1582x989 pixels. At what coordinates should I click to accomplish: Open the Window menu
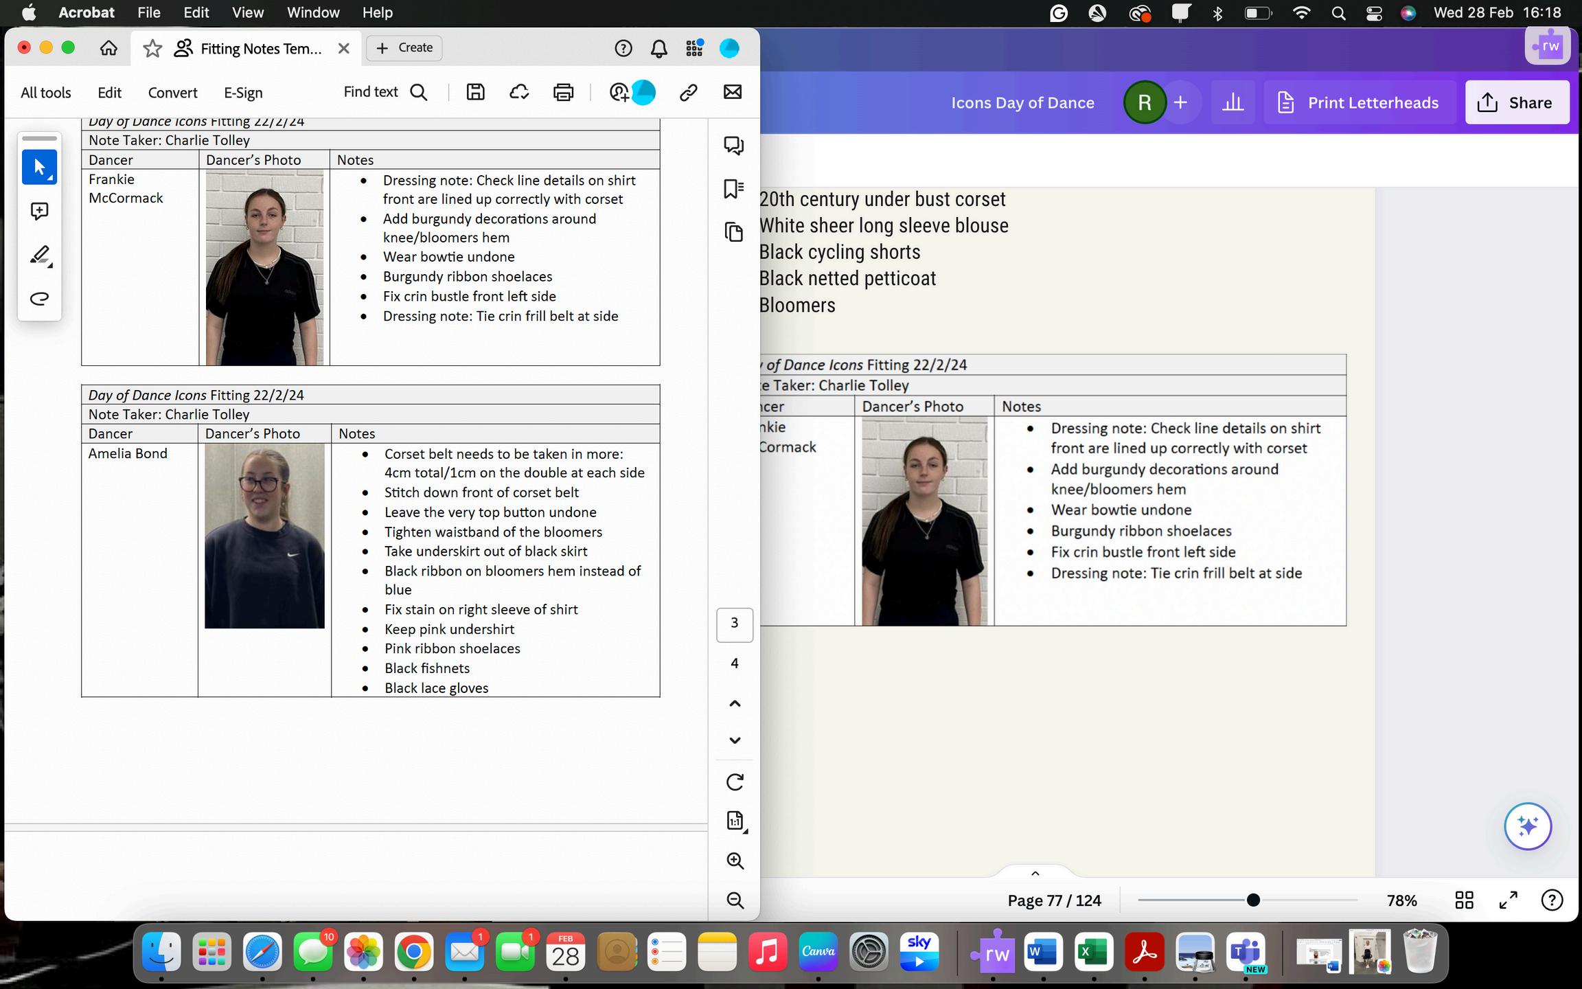tap(312, 12)
